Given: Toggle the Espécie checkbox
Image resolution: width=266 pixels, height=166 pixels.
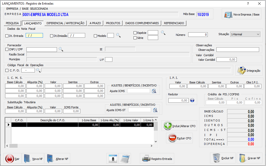Looking at the screenshot, I should (x=135, y=33).
